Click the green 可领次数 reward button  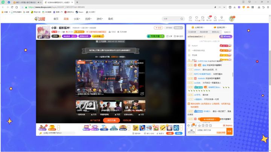[x=155, y=36]
